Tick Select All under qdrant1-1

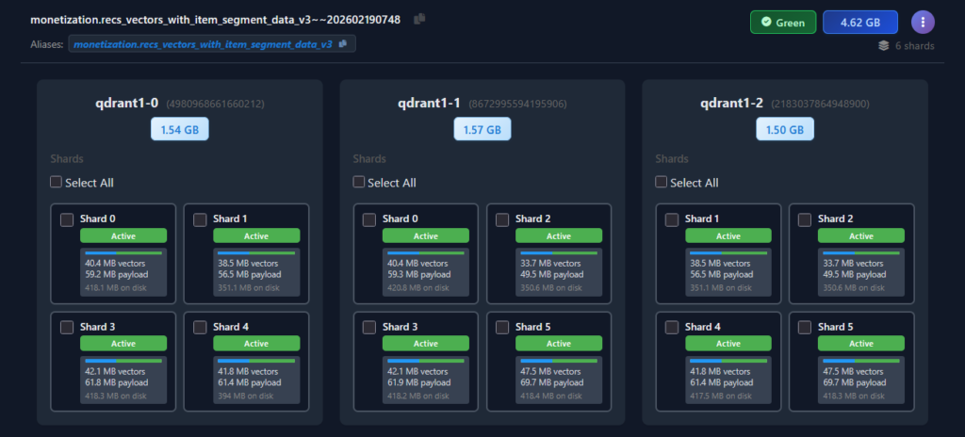[359, 182]
